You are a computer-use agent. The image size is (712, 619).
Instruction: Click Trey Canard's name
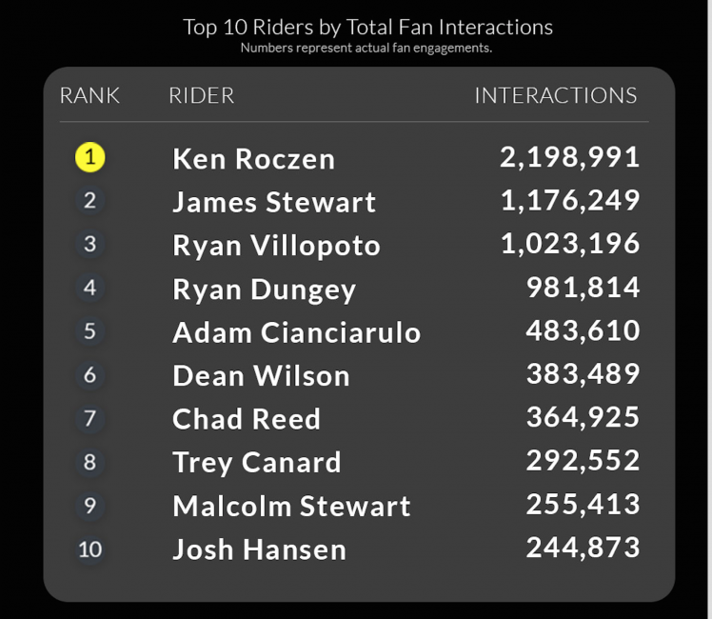coord(256,463)
